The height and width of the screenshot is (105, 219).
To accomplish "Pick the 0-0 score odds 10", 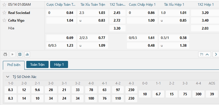I will [145, 94].
